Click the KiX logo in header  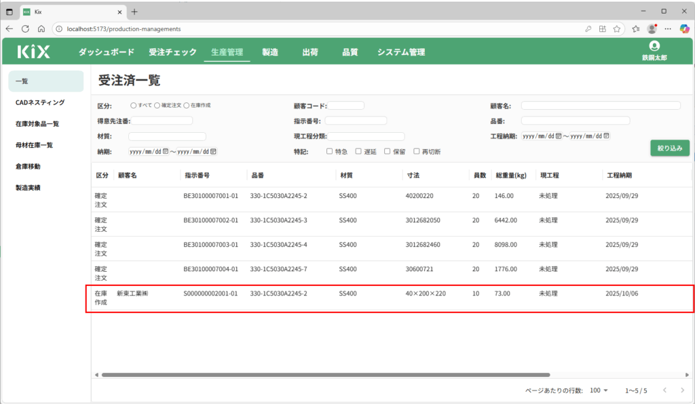(33, 52)
